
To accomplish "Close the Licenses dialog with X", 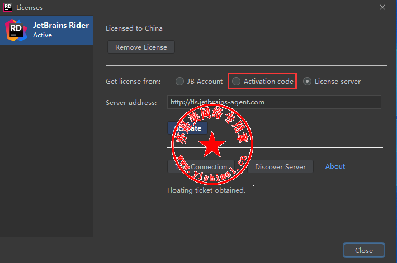I will point(382,7).
